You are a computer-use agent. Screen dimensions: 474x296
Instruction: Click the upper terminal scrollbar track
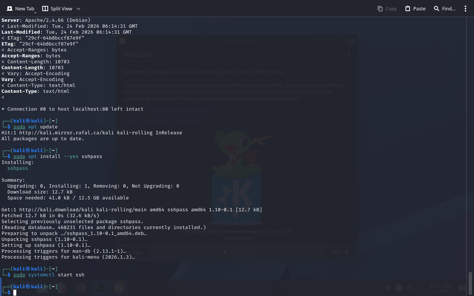tap(470, 111)
